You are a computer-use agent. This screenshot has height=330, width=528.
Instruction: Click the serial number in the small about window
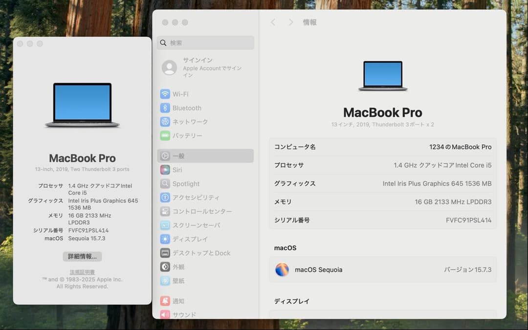[x=88, y=230]
